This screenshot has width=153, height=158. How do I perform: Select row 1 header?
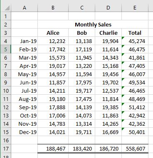point(5,16)
